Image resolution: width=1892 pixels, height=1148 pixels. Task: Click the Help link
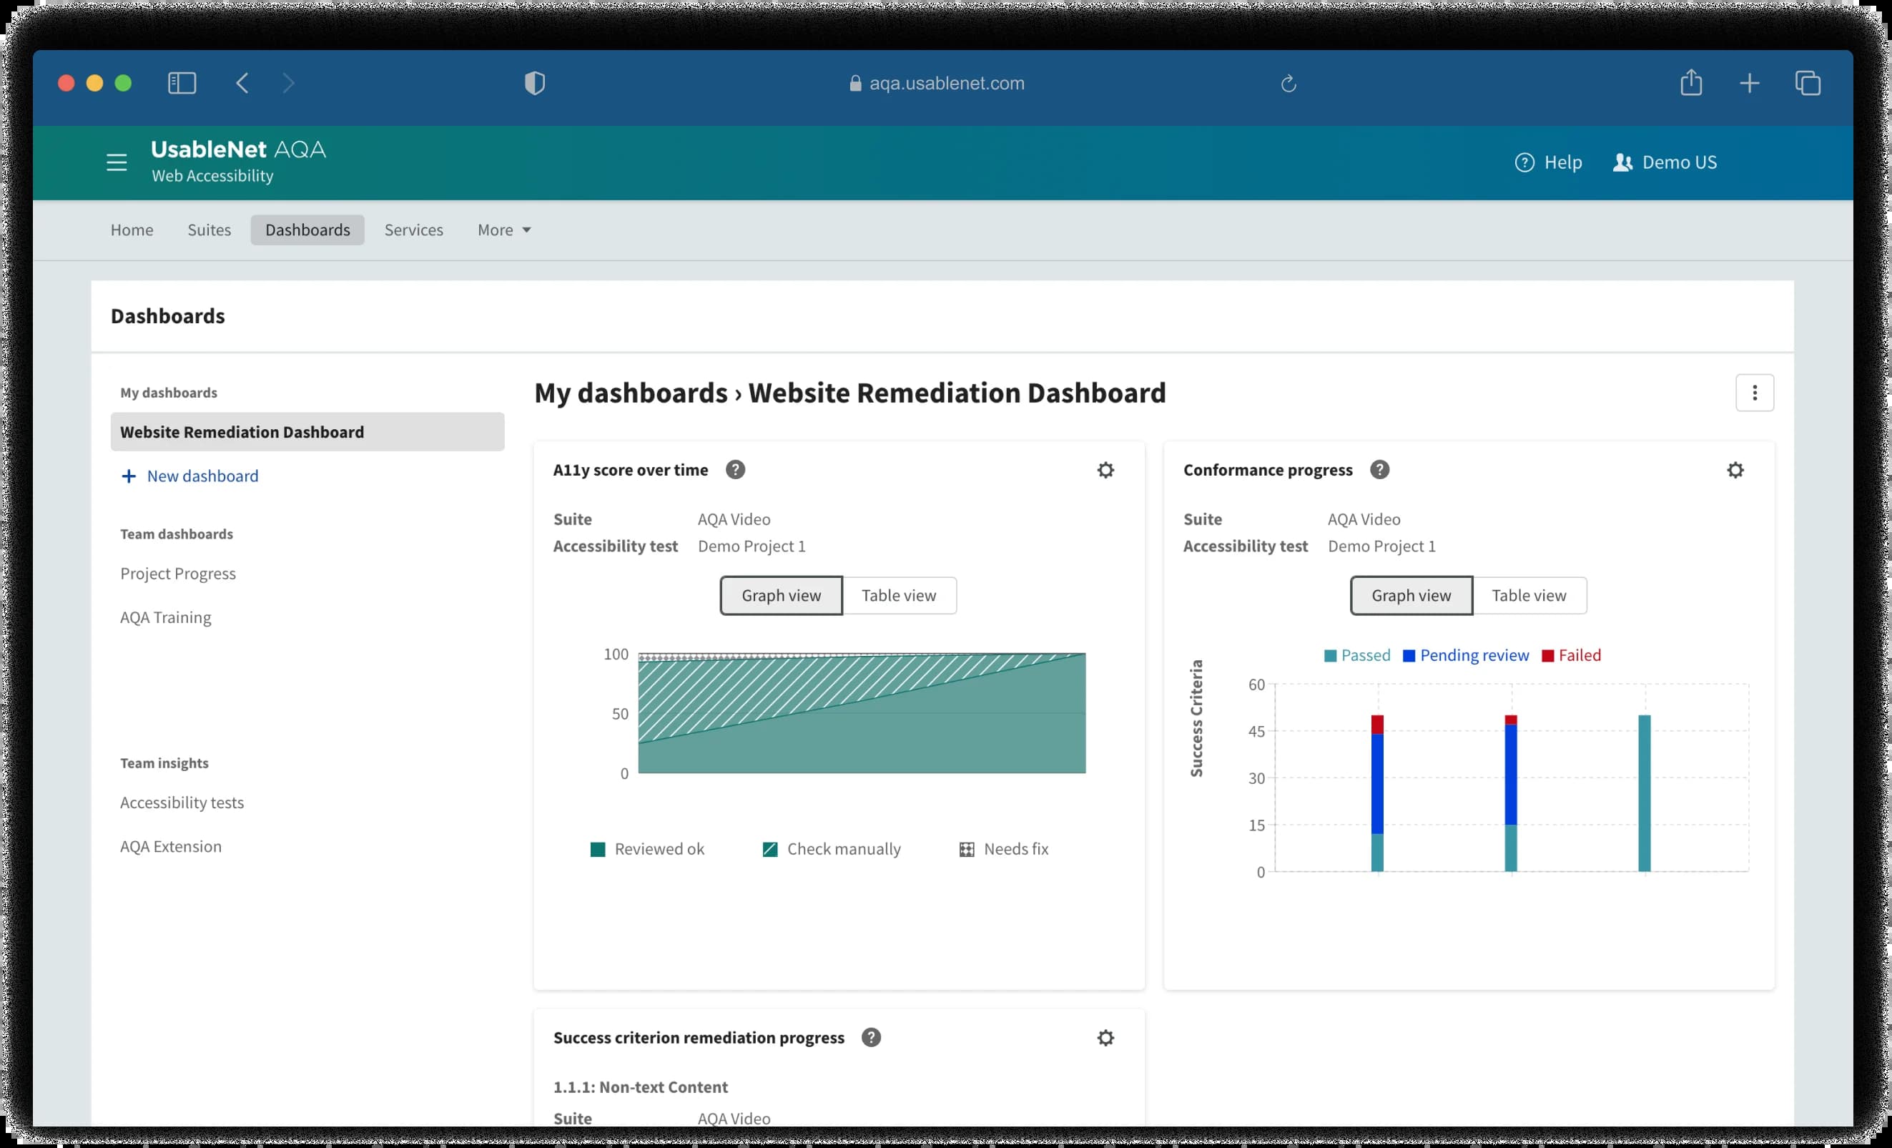(x=1548, y=162)
